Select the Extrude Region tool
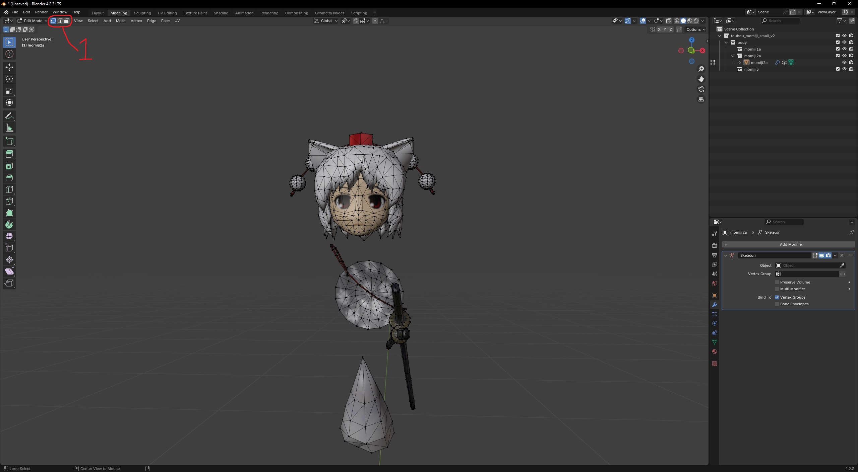 [x=9, y=154]
